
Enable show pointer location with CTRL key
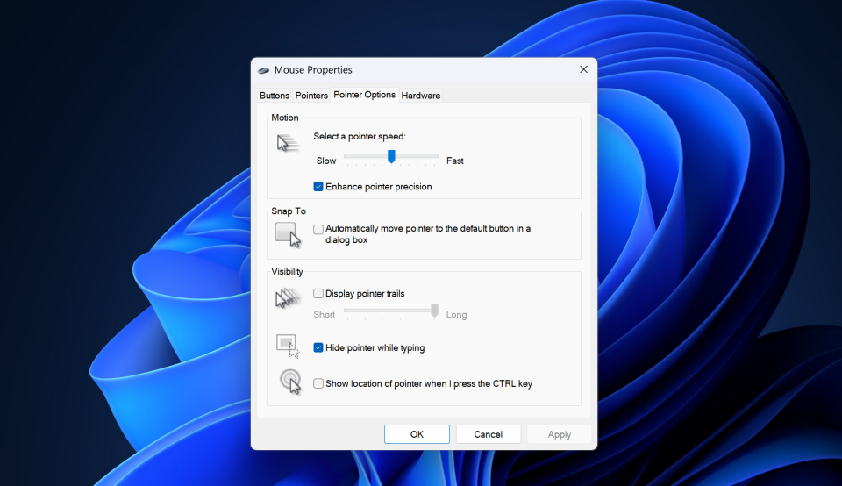pyautogui.click(x=318, y=383)
